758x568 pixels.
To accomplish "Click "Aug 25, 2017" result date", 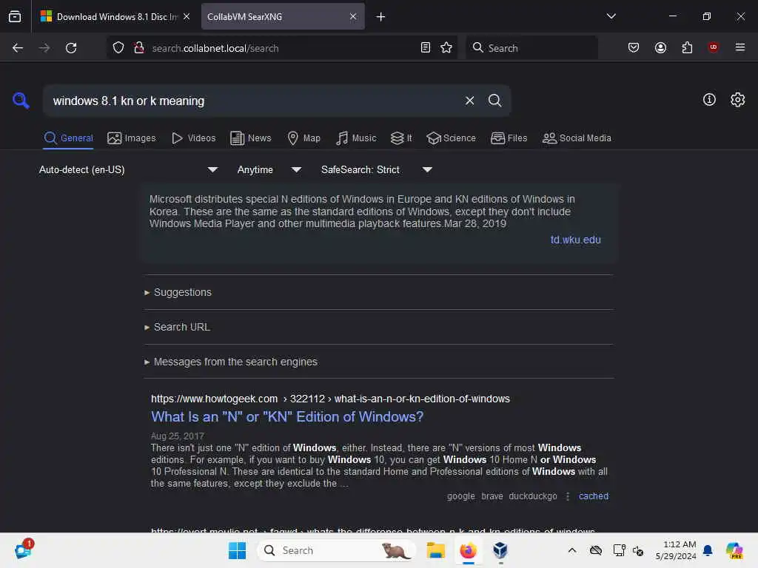I will [x=178, y=436].
